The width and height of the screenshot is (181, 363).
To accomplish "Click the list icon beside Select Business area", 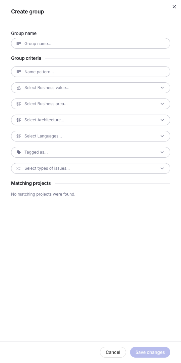I will point(19,104).
